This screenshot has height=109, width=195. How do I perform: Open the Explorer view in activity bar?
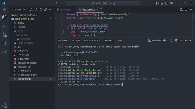point(4,17)
